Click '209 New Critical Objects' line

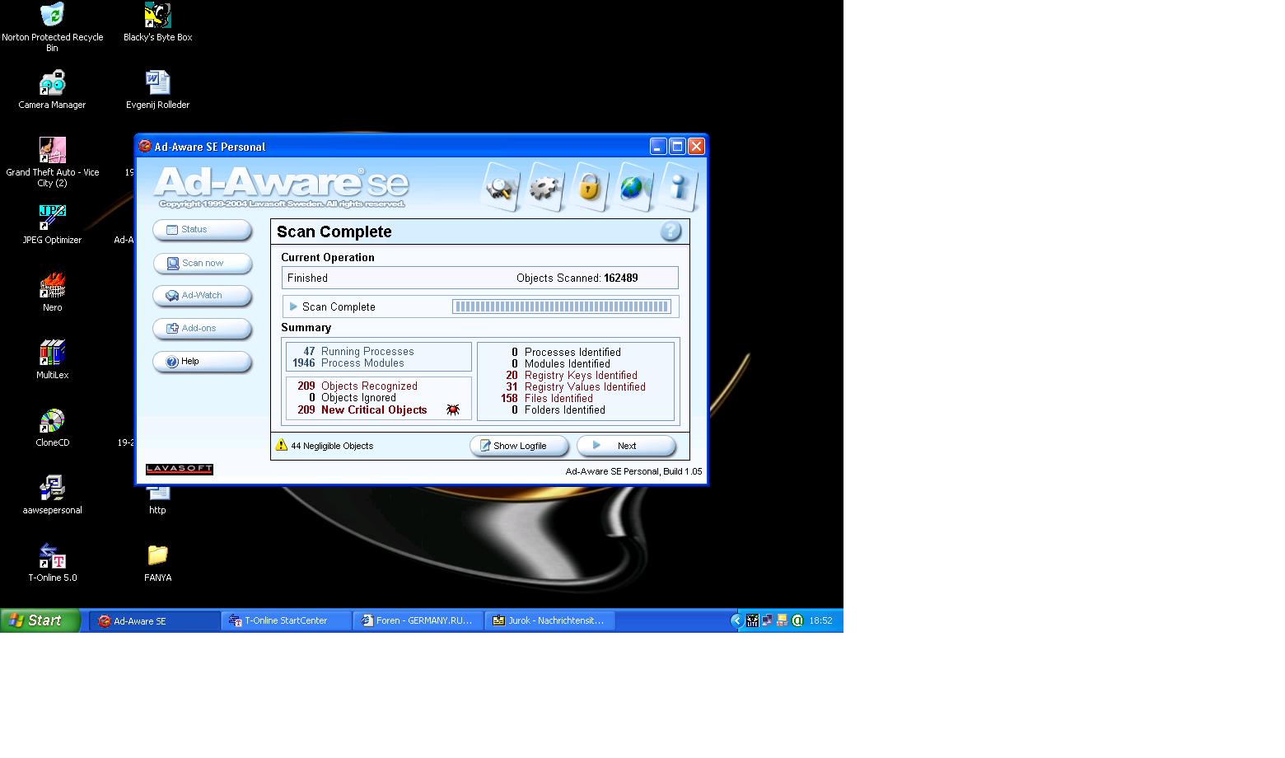pos(362,409)
